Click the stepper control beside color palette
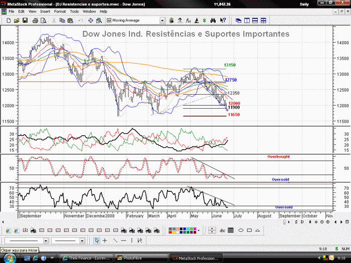 212,230
